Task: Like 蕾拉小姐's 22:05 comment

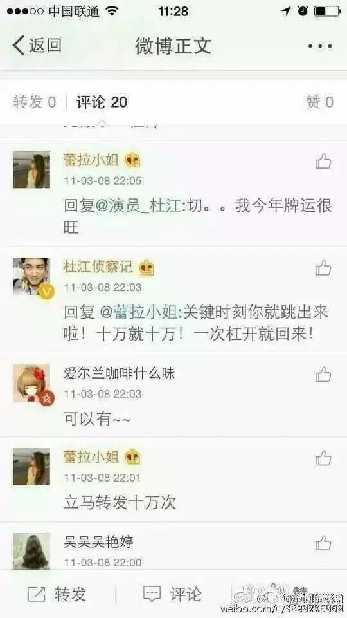Action: click(x=323, y=161)
